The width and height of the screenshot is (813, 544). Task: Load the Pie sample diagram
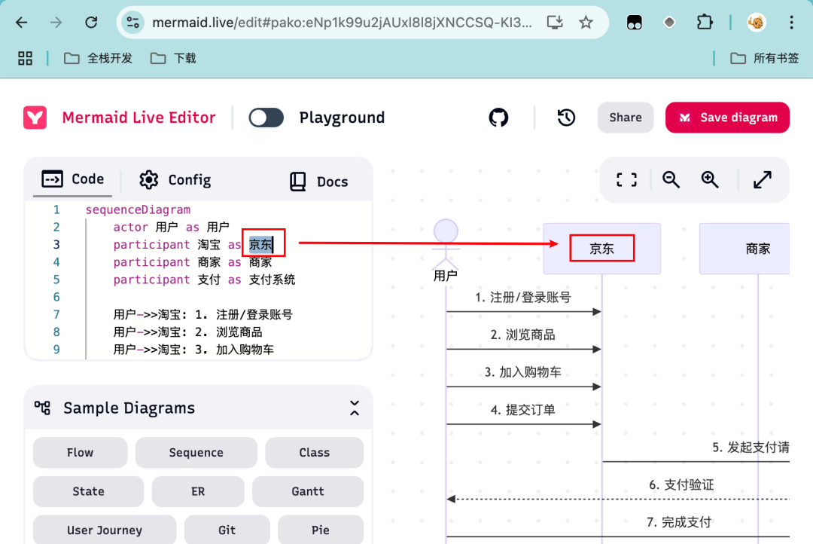pyautogui.click(x=321, y=530)
